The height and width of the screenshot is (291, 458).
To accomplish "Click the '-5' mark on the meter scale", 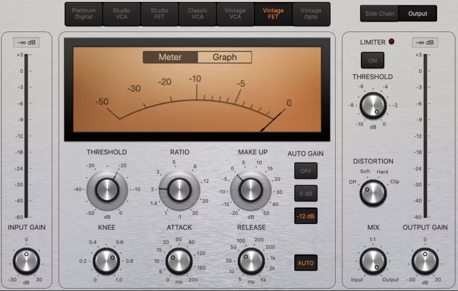I will [241, 84].
